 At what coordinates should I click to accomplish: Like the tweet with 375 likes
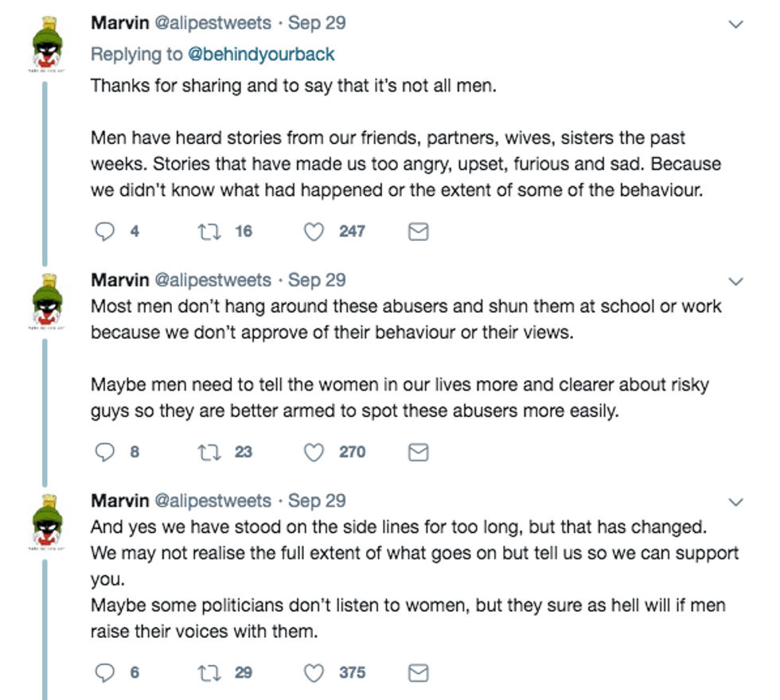point(312,671)
